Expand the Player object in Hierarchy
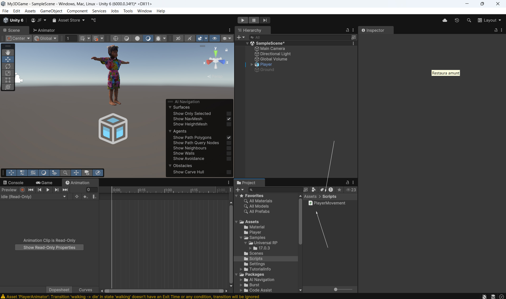Image resolution: width=506 pixels, height=299 pixels. (252, 64)
